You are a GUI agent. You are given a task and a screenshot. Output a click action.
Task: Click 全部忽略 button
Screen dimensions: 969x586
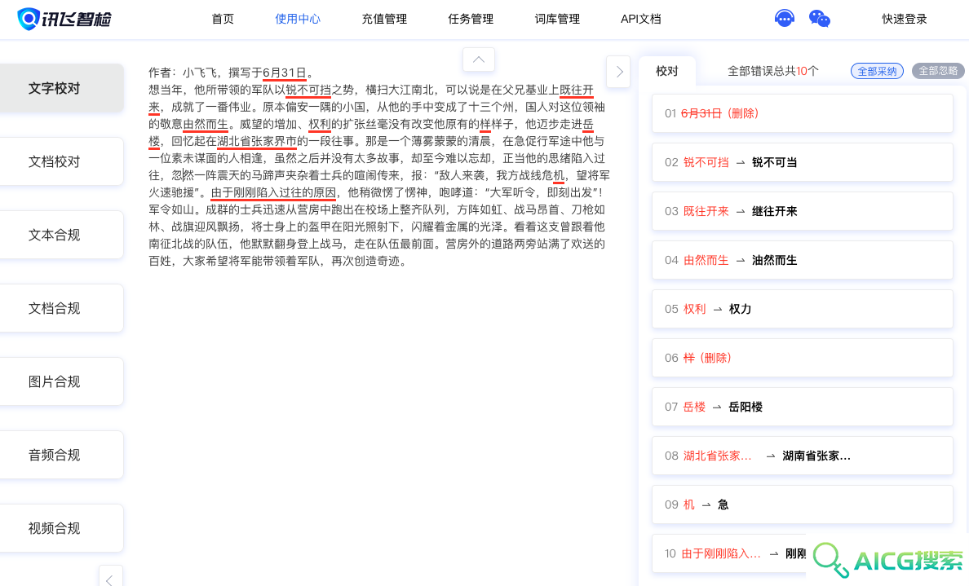pos(937,71)
